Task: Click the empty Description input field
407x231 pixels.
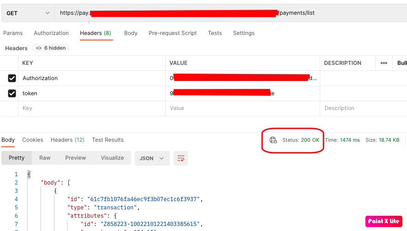Action: [x=364, y=108]
